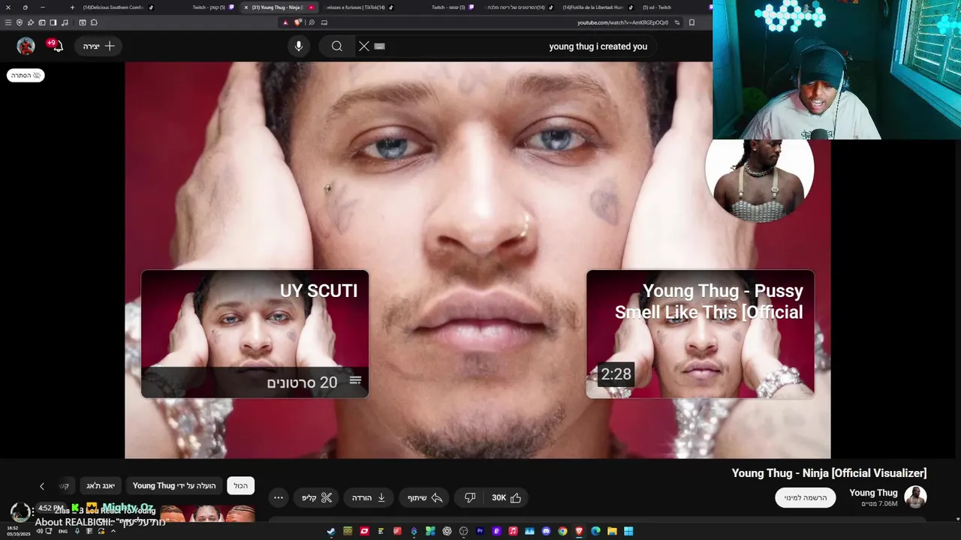Click the 'Young Thug - Ninja [Official Visualizer]' title

click(x=829, y=473)
